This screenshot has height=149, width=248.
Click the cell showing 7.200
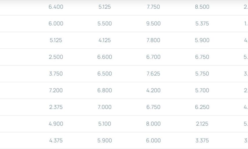pos(56,90)
